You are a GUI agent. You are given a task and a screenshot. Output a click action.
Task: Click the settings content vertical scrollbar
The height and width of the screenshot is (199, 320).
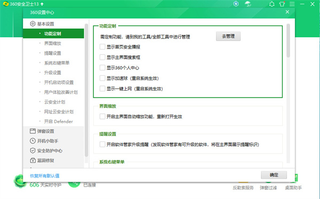288,41
